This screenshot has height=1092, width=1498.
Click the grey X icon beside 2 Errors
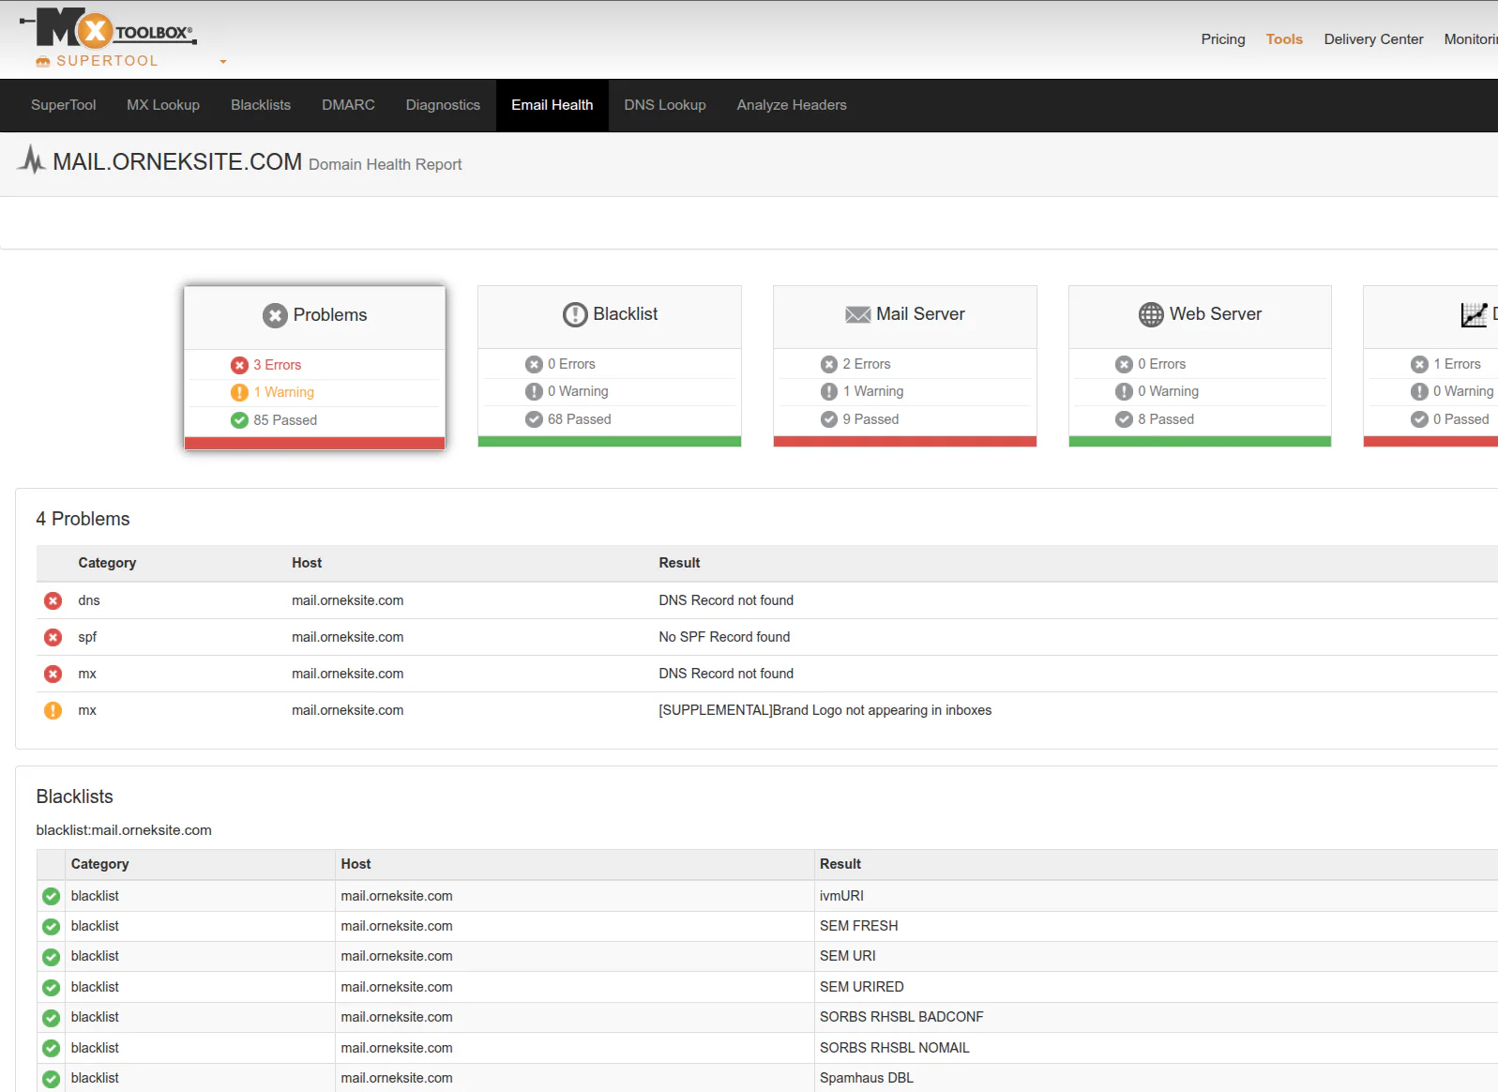(829, 364)
